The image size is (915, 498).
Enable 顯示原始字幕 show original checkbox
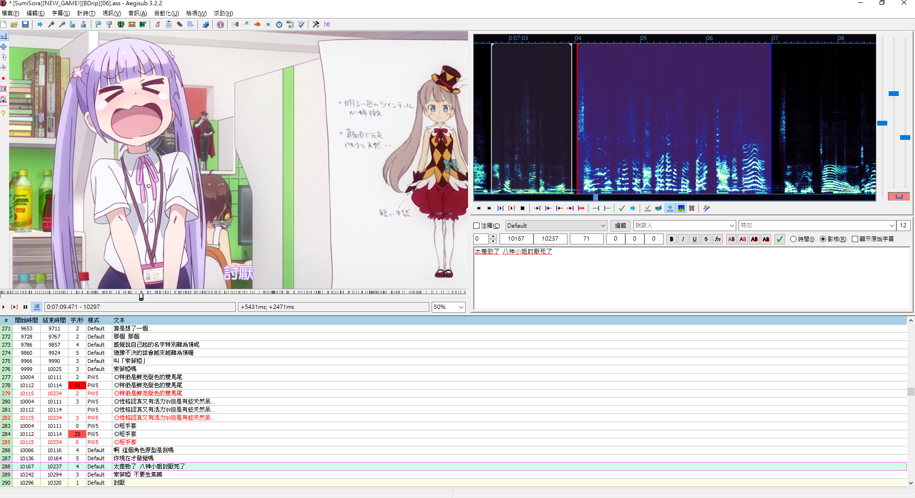[855, 239]
